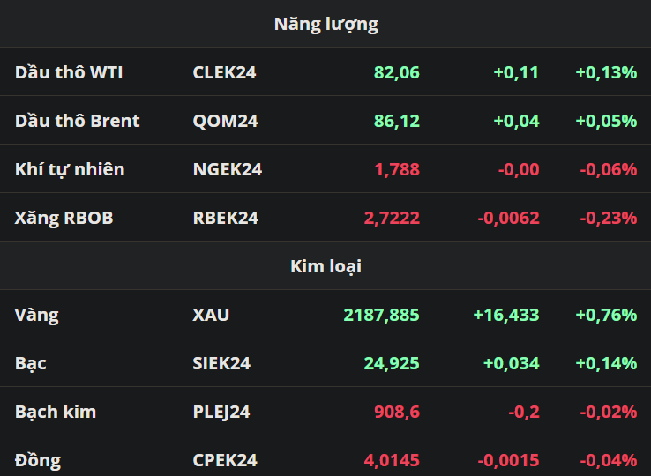Image resolution: width=651 pixels, height=476 pixels.
Task: Click the Kim loại section header
Action: click(325, 266)
